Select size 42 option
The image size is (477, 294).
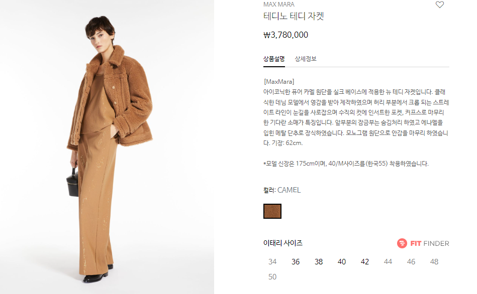tap(365, 261)
